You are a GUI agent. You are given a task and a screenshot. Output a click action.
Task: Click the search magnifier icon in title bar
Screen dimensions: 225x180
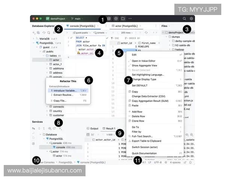pyautogui.click(x=184, y=18)
